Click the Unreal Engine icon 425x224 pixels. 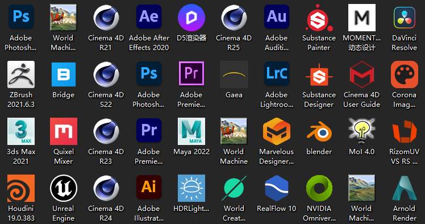[x=64, y=188]
